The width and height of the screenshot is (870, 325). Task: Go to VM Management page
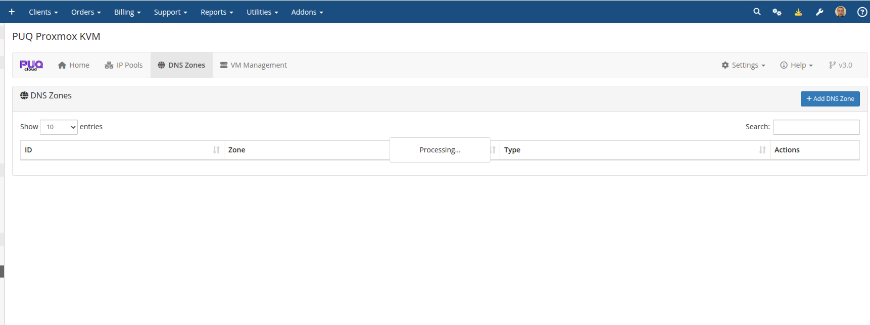coord(254,65)
